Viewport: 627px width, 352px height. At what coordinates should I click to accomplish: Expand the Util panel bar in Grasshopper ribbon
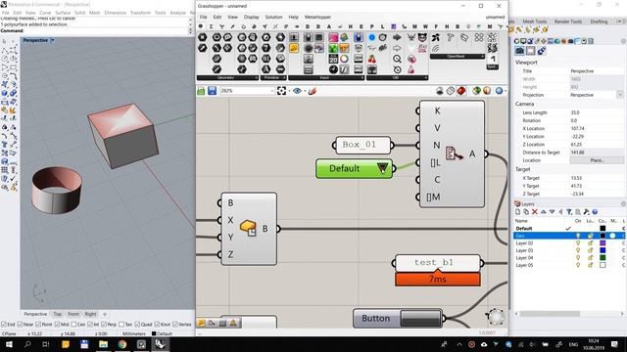(397, 78)
